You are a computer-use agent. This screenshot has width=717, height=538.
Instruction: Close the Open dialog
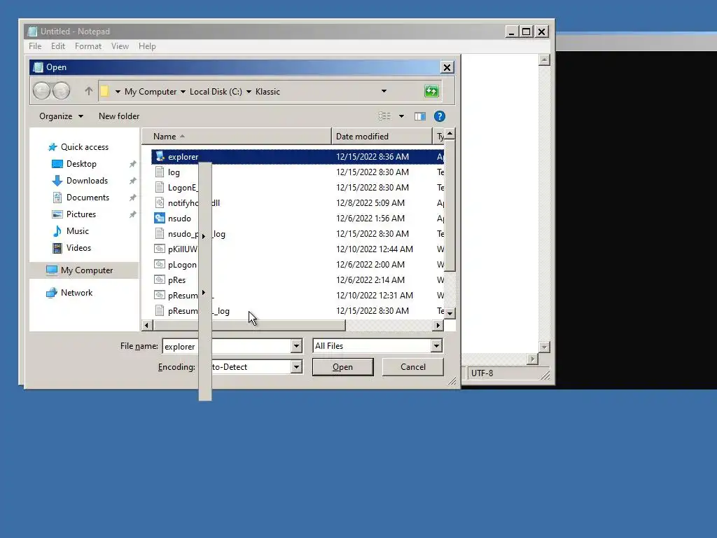(x=447, y=67)
